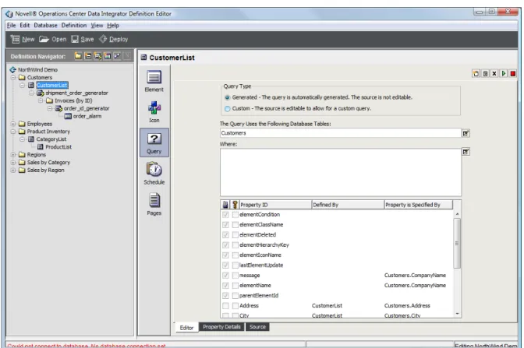Switch to the Property Details tab
Image resolution: width=524 pixels, height=348 pixels.
(x=222, y=327)
